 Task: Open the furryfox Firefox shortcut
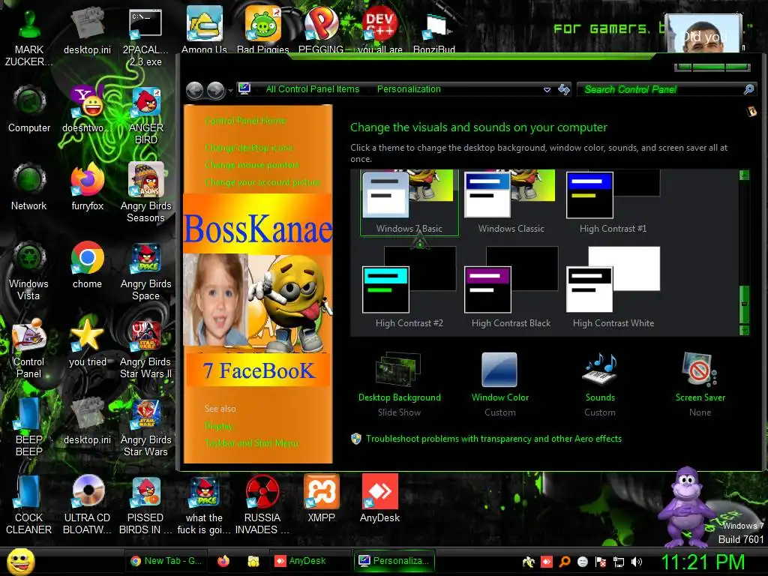[87, 187]
